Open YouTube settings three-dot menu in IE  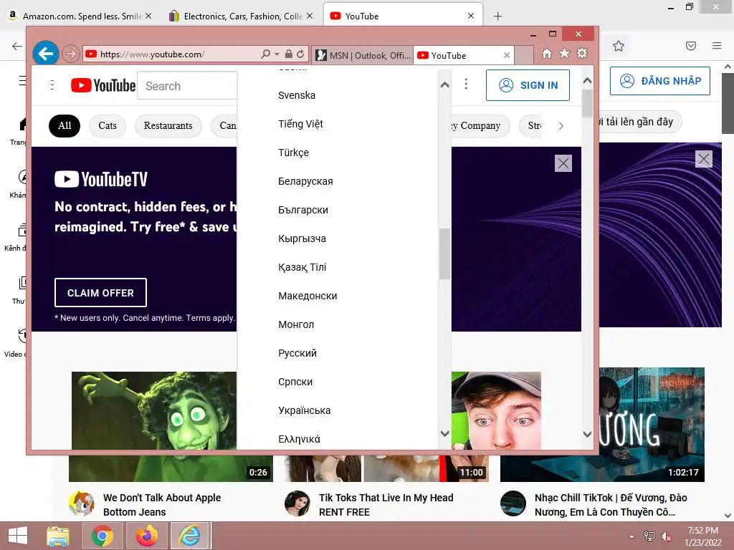pyautogui.click(x=466, y=84)
